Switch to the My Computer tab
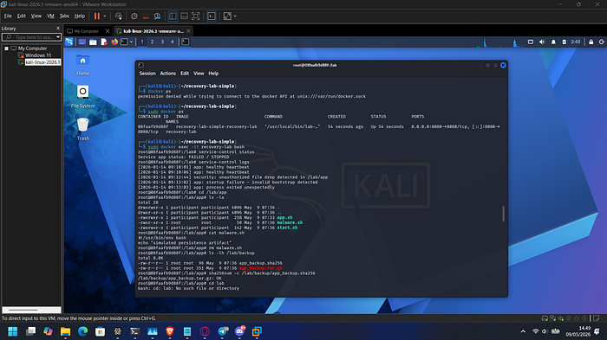607x340 pixels. (86, 31)
